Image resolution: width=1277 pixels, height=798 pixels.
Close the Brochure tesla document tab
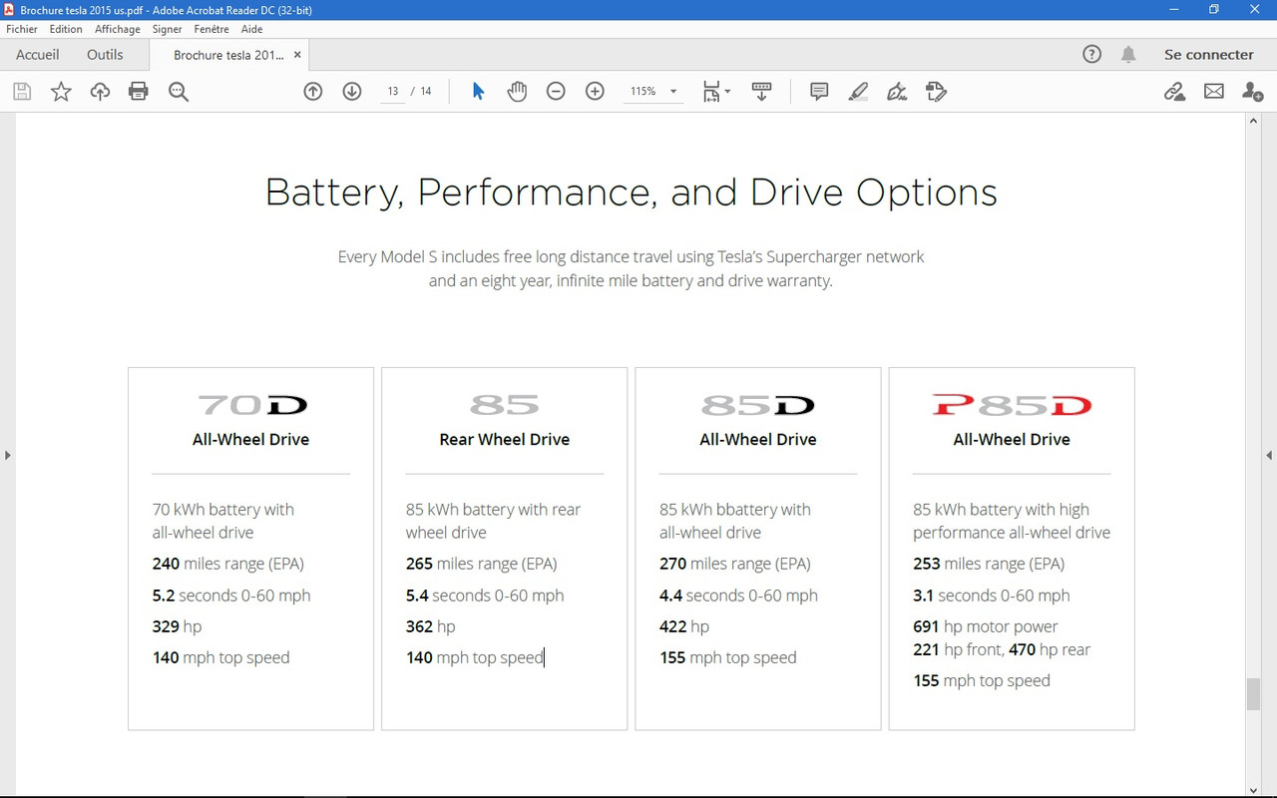point(297,55)
